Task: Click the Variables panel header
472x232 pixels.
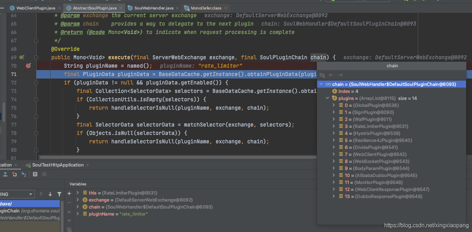Action: (78, 184)
